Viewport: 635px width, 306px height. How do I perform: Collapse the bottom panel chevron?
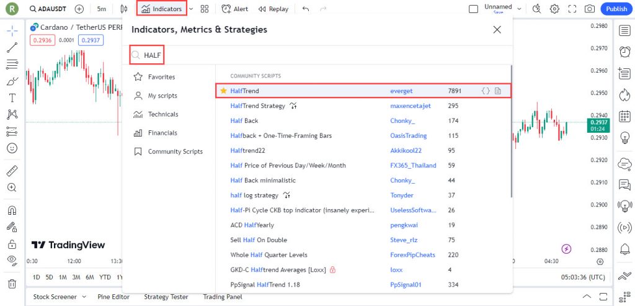587,296
